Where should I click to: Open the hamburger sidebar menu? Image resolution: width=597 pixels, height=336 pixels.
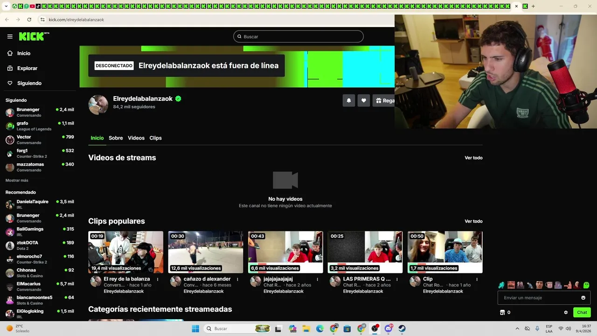[x=10, y=36]
